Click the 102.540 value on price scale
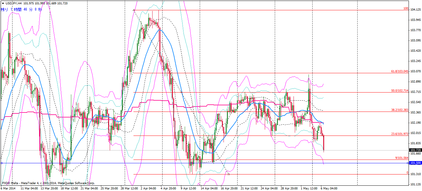The image size is (422, 191). click(415, 102)
